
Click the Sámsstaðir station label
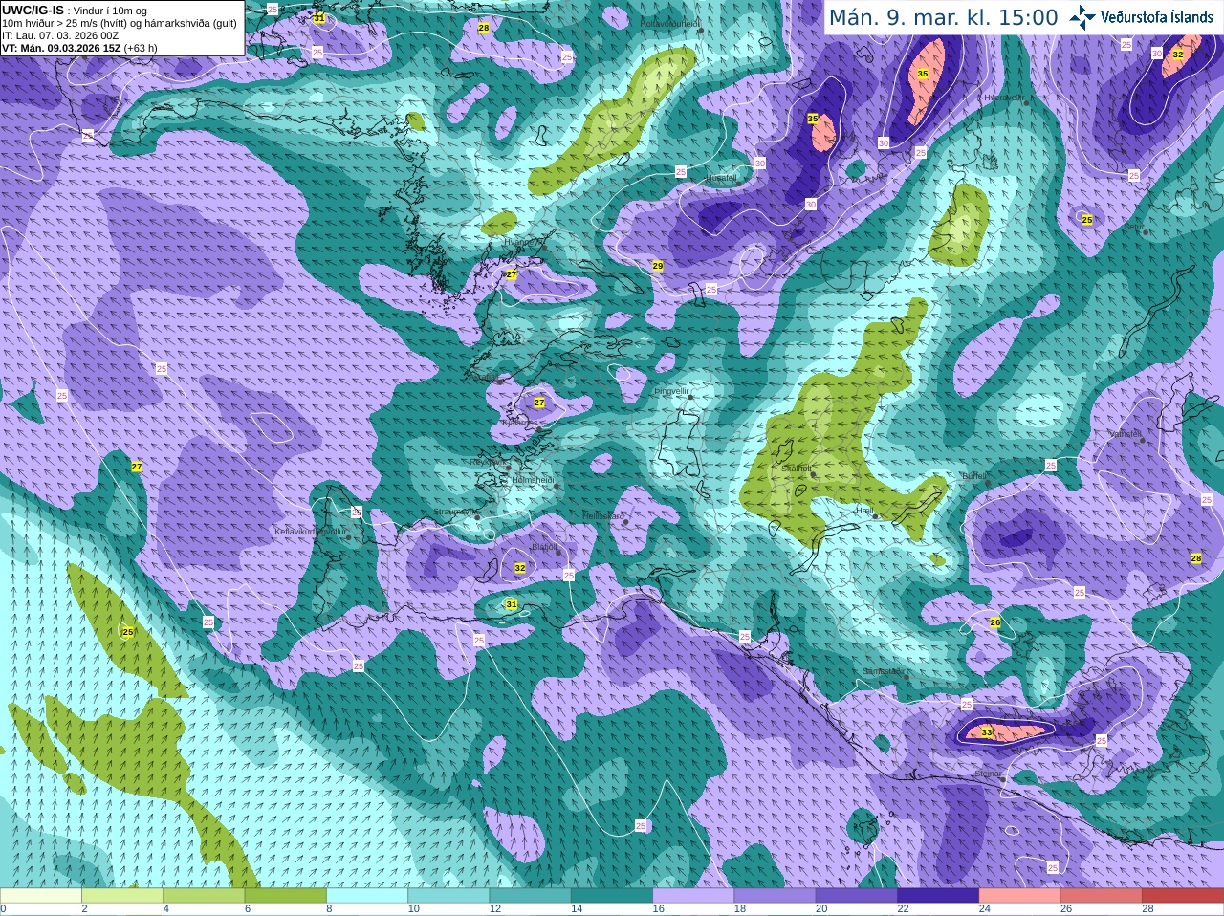pyautogui.click(x=882, y=671)
